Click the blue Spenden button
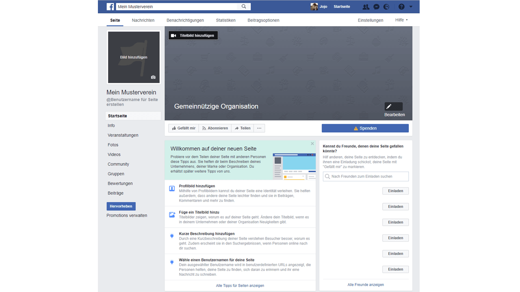Screen dimensions: 520x292 pos(365,128)
